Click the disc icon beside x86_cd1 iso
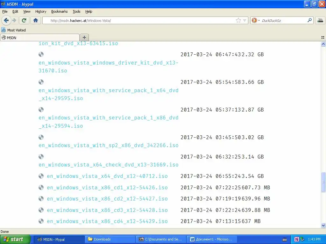 pos(41,187)
